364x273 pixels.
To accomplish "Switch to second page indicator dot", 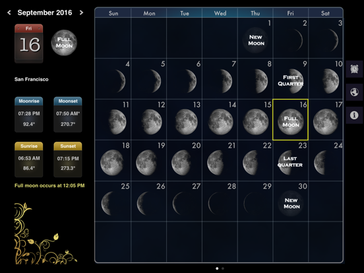I will click(223, 268).
